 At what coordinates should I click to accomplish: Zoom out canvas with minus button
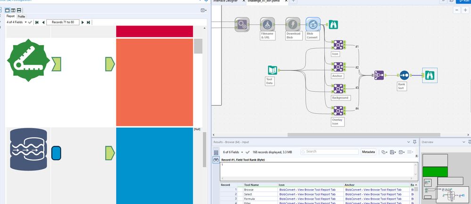tap(457, 10)
